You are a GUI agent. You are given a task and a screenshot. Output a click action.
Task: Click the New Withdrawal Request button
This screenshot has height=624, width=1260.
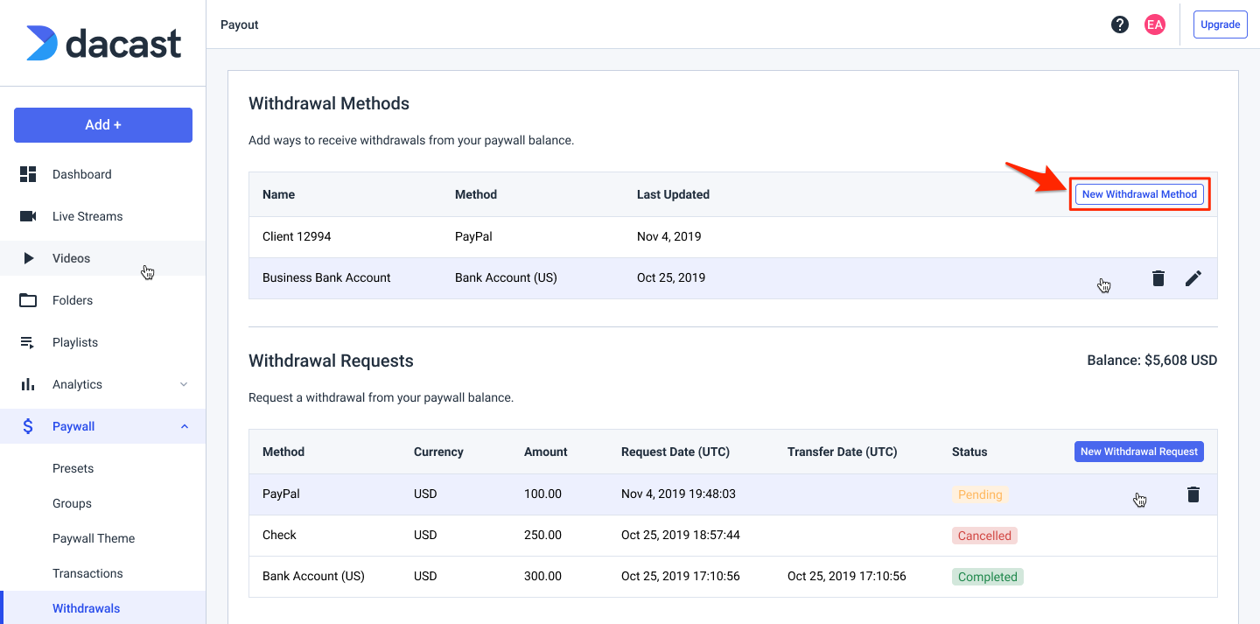pyautogui.click(x=1139, y=452)
